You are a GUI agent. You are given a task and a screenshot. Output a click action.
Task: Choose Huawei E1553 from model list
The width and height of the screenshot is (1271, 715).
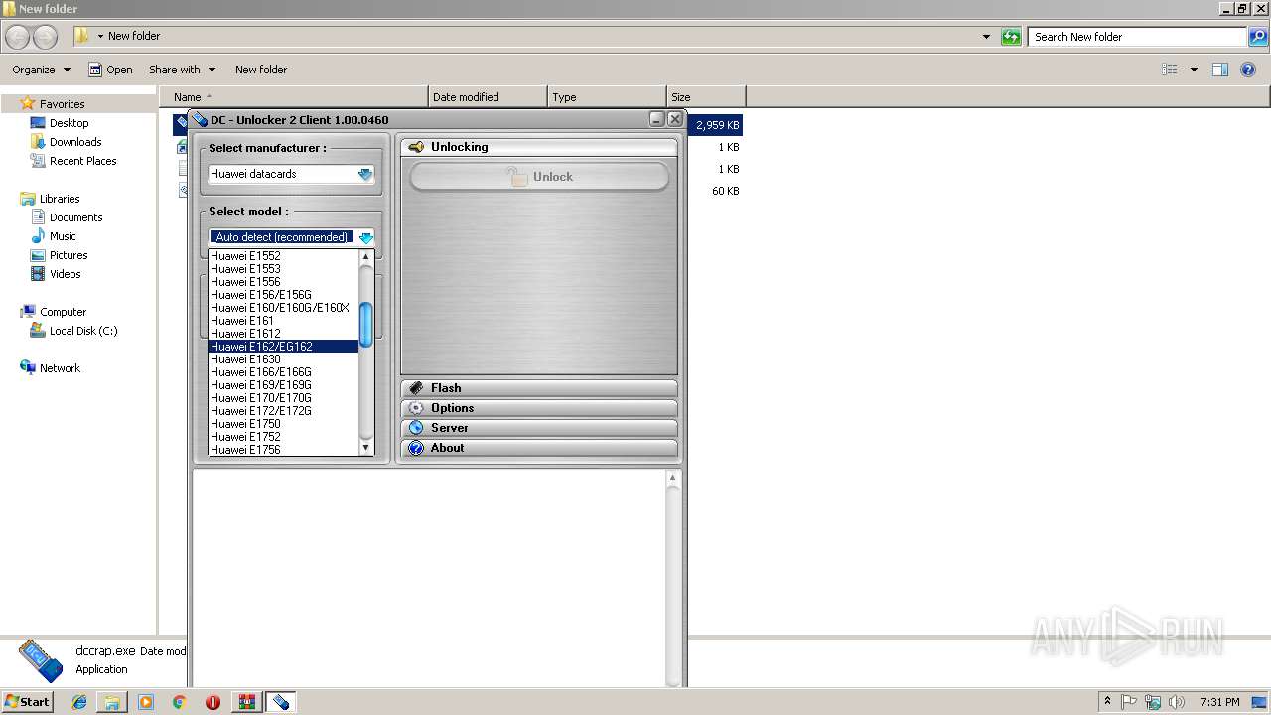tap(283, 269)
